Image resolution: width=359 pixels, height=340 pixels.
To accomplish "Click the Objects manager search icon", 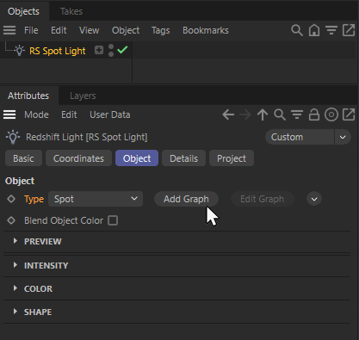I will (x=297, y=30).
